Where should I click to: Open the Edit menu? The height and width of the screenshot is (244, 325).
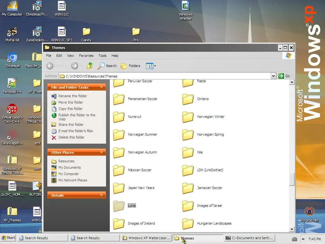point(59,56)
